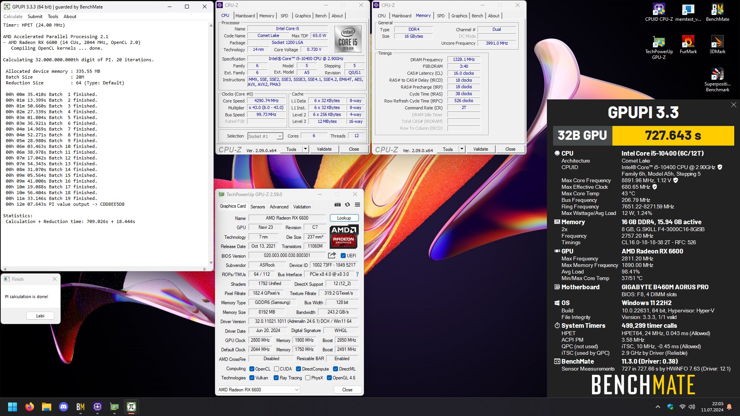Click the Intel Core i5 logo in CPU-Z
Viewport: 740px width, 416px height.
(x=348, y=39)
